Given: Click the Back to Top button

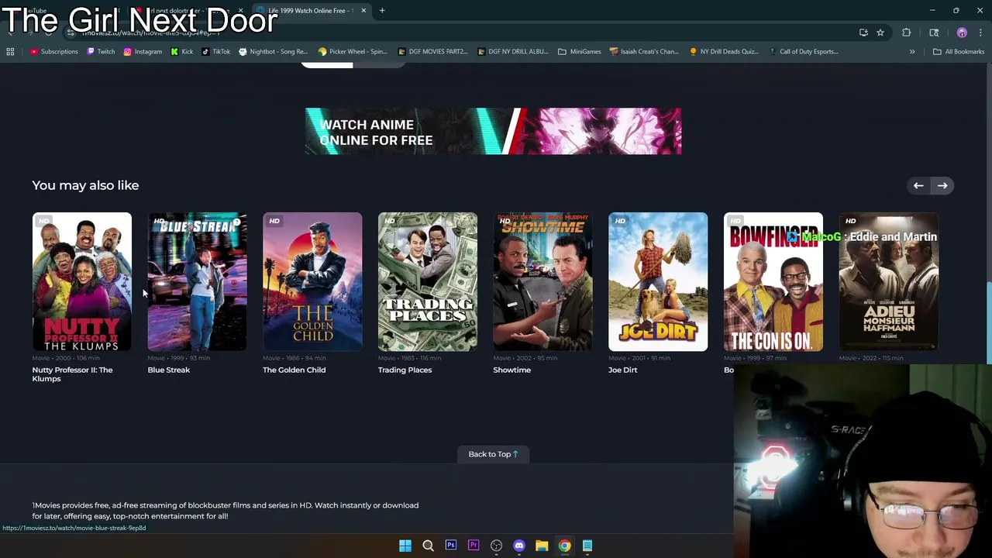Looking at the screenshot, I should pos(493,454).
